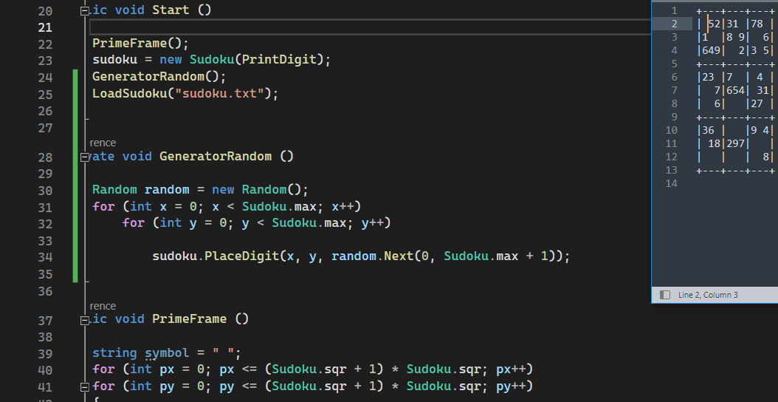Open the reference link above PrimeFrame
The height and width of the screenshot is (402, 778).
click(103, 306)
